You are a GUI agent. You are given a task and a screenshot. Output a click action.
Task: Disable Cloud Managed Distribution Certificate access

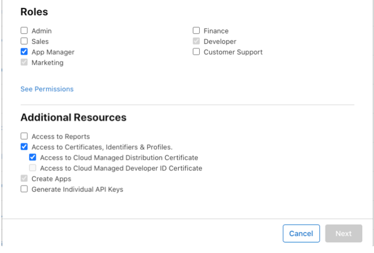33,157
